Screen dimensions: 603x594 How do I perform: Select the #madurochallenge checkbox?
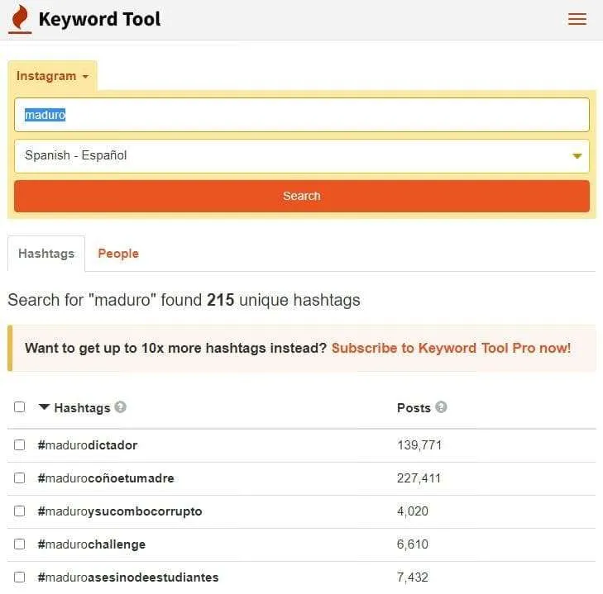click(x=20, y=544)
